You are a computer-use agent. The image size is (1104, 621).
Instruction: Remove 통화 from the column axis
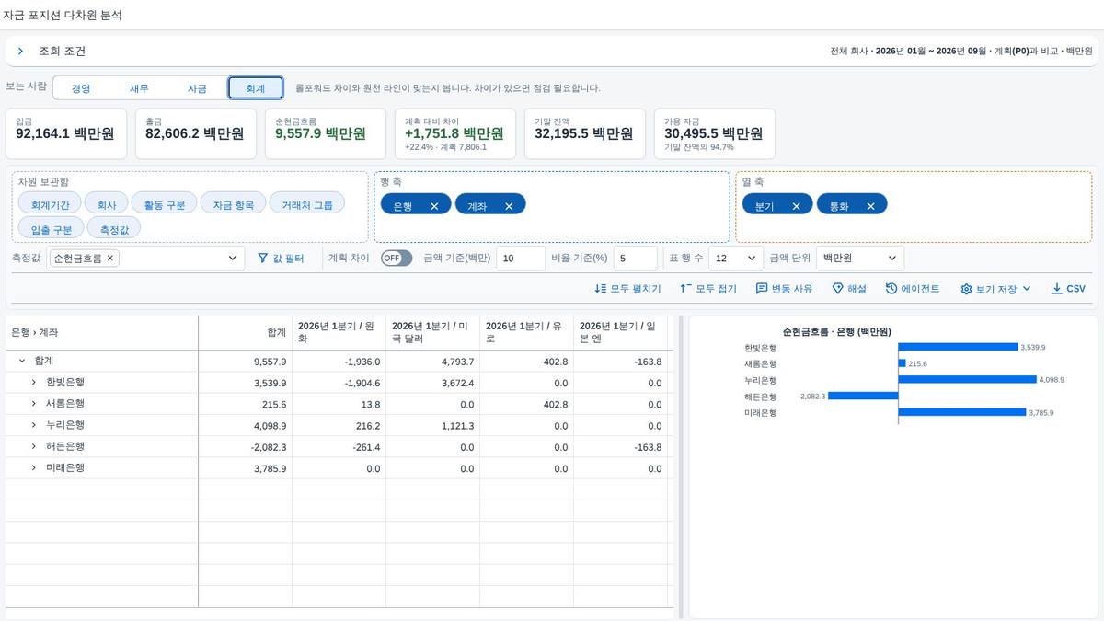tap(870, 206)
